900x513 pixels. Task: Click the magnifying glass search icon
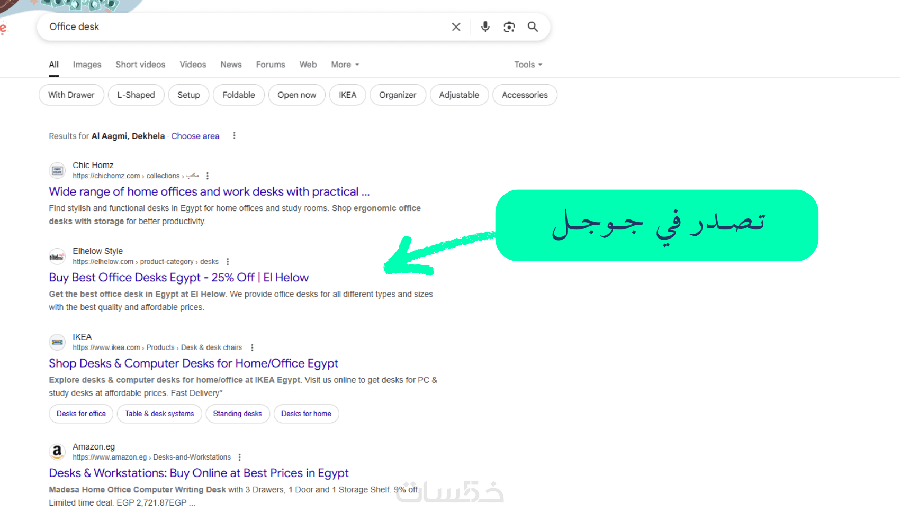click(533, 27)
